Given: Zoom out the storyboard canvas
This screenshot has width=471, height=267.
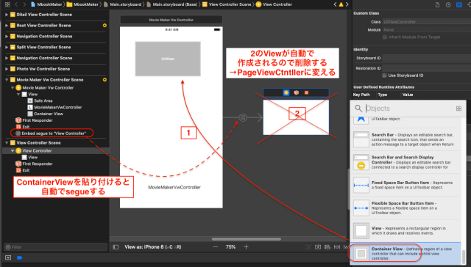Looking at the screenshot, I should point(216,247).
